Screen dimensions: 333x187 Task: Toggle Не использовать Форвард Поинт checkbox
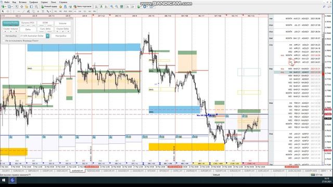(x=4, y=41)
